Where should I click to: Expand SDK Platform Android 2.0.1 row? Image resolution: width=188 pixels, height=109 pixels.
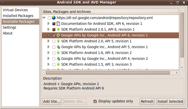[x=49, y=29]
